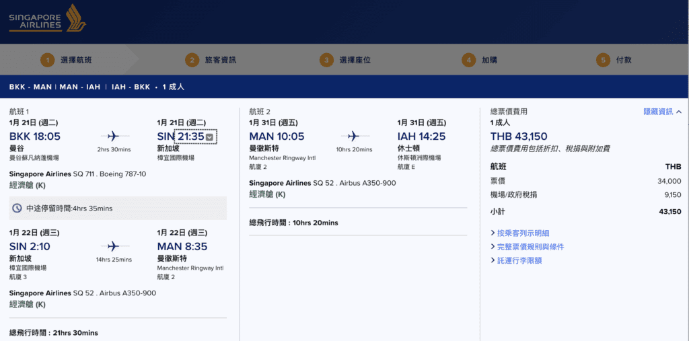This screenshot has height=341, width=689.
Task: Click the 小計 subtotal label
Action: point(497,212)
